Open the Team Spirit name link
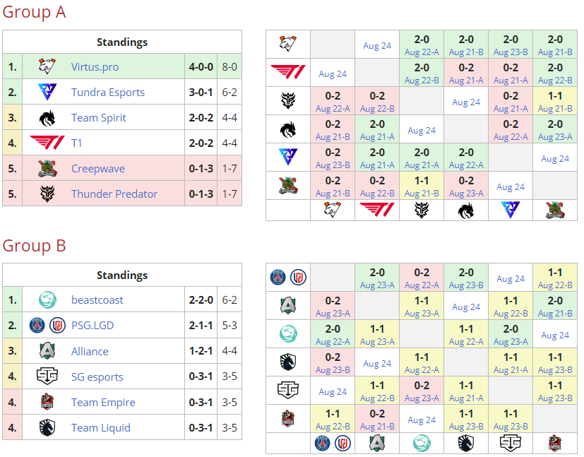Screen dimensions: 584x457 pos(98,118)
